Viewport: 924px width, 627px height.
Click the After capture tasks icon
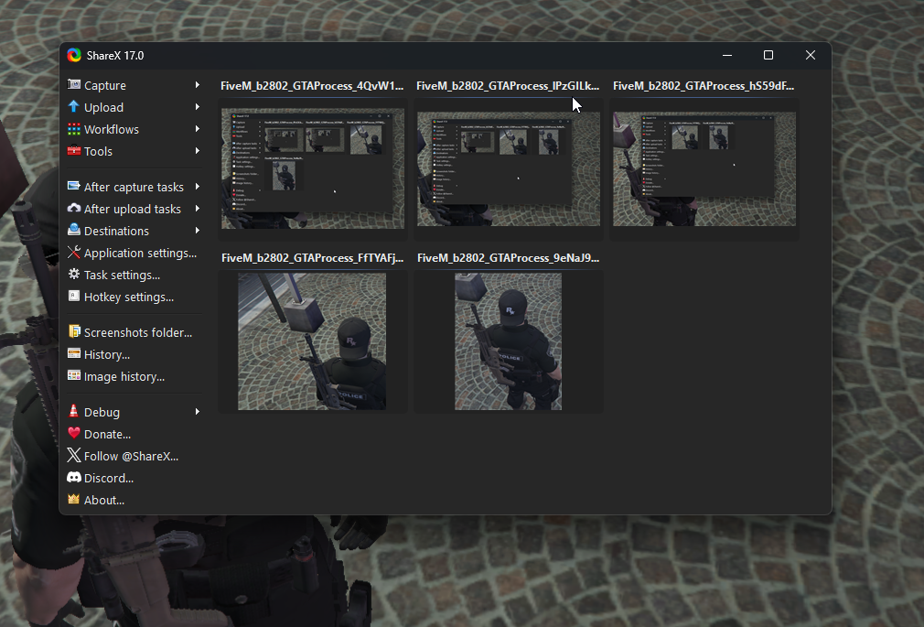(x=74, y=186)
